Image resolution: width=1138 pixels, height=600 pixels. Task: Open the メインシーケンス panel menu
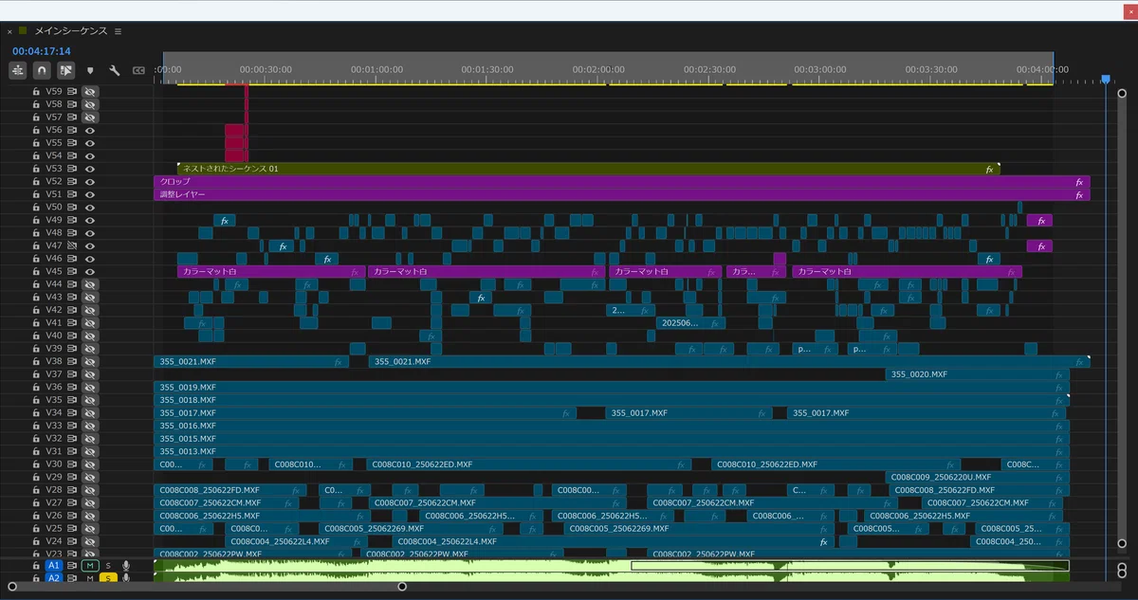tap(118, 31)
